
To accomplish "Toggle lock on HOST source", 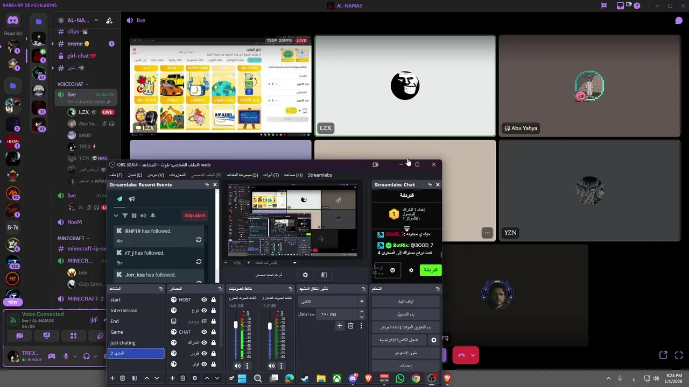I will point(214,300).
